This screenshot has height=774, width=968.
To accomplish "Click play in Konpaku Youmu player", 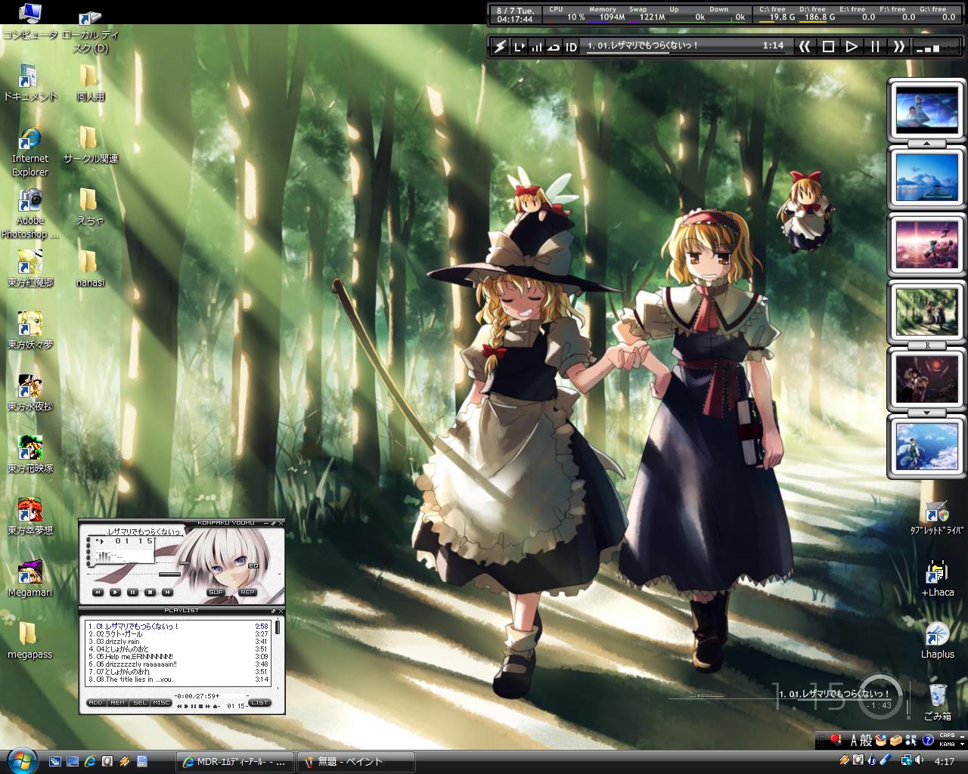I will click(115, 592).
